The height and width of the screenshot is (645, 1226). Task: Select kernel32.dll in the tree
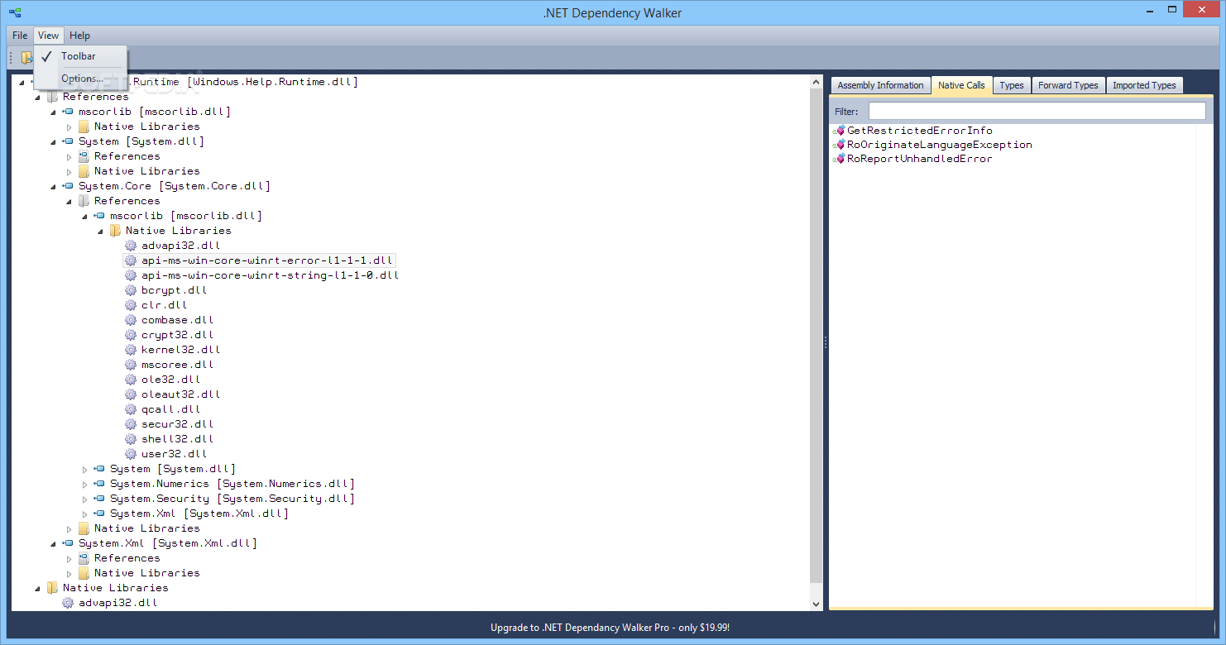coord(181,350)
